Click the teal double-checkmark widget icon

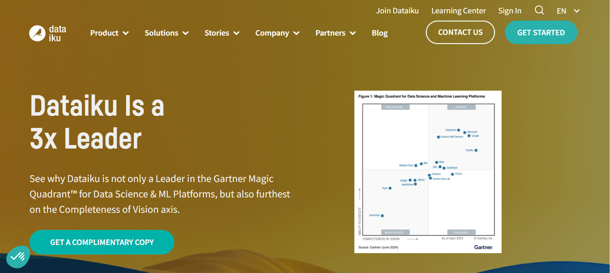[18, 257]
